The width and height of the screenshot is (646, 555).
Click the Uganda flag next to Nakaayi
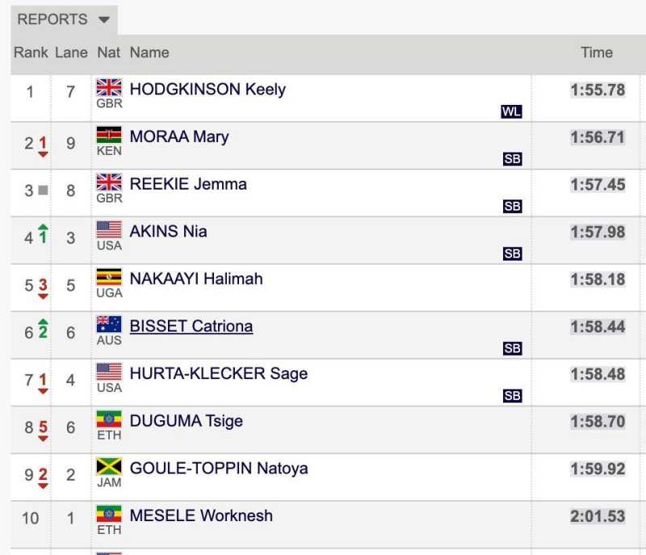pyautogui.click(x=108, y=277)
